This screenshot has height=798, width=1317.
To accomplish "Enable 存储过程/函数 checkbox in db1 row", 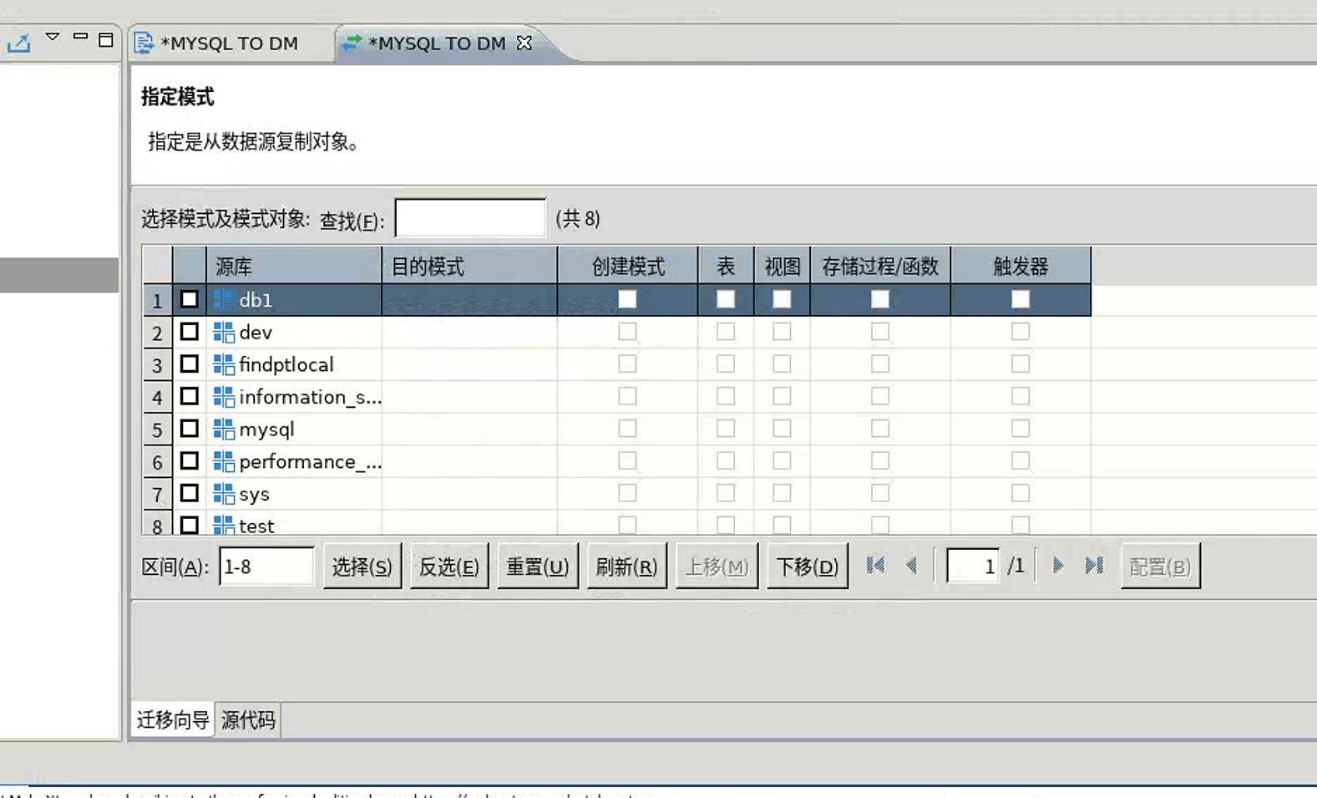I will click(880, 299).
